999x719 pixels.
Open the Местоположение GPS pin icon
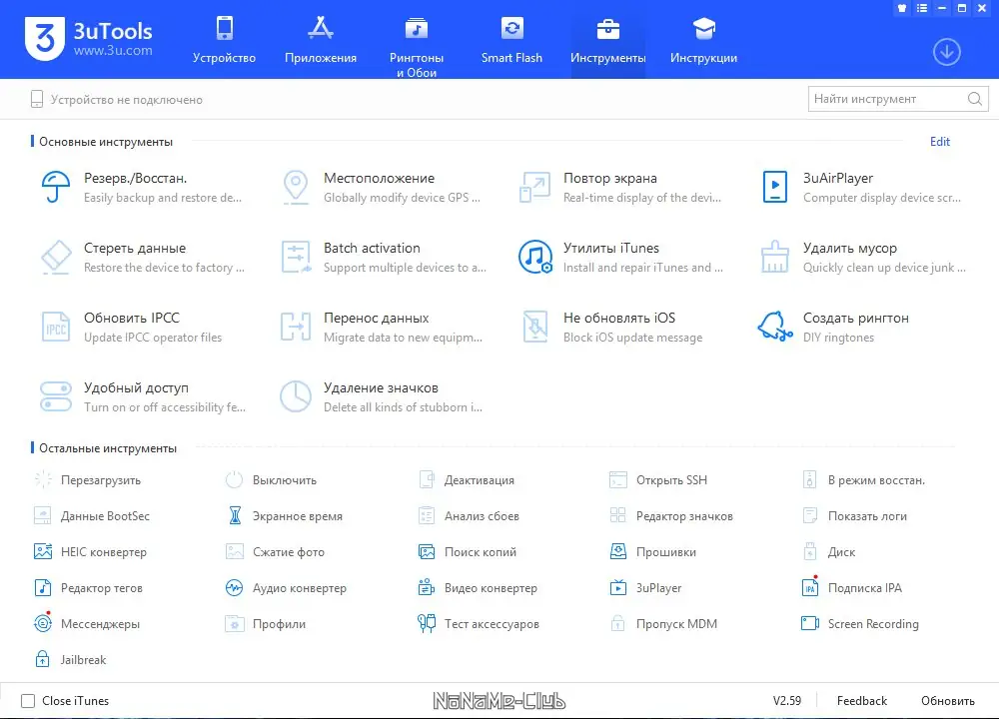point(296,187)
